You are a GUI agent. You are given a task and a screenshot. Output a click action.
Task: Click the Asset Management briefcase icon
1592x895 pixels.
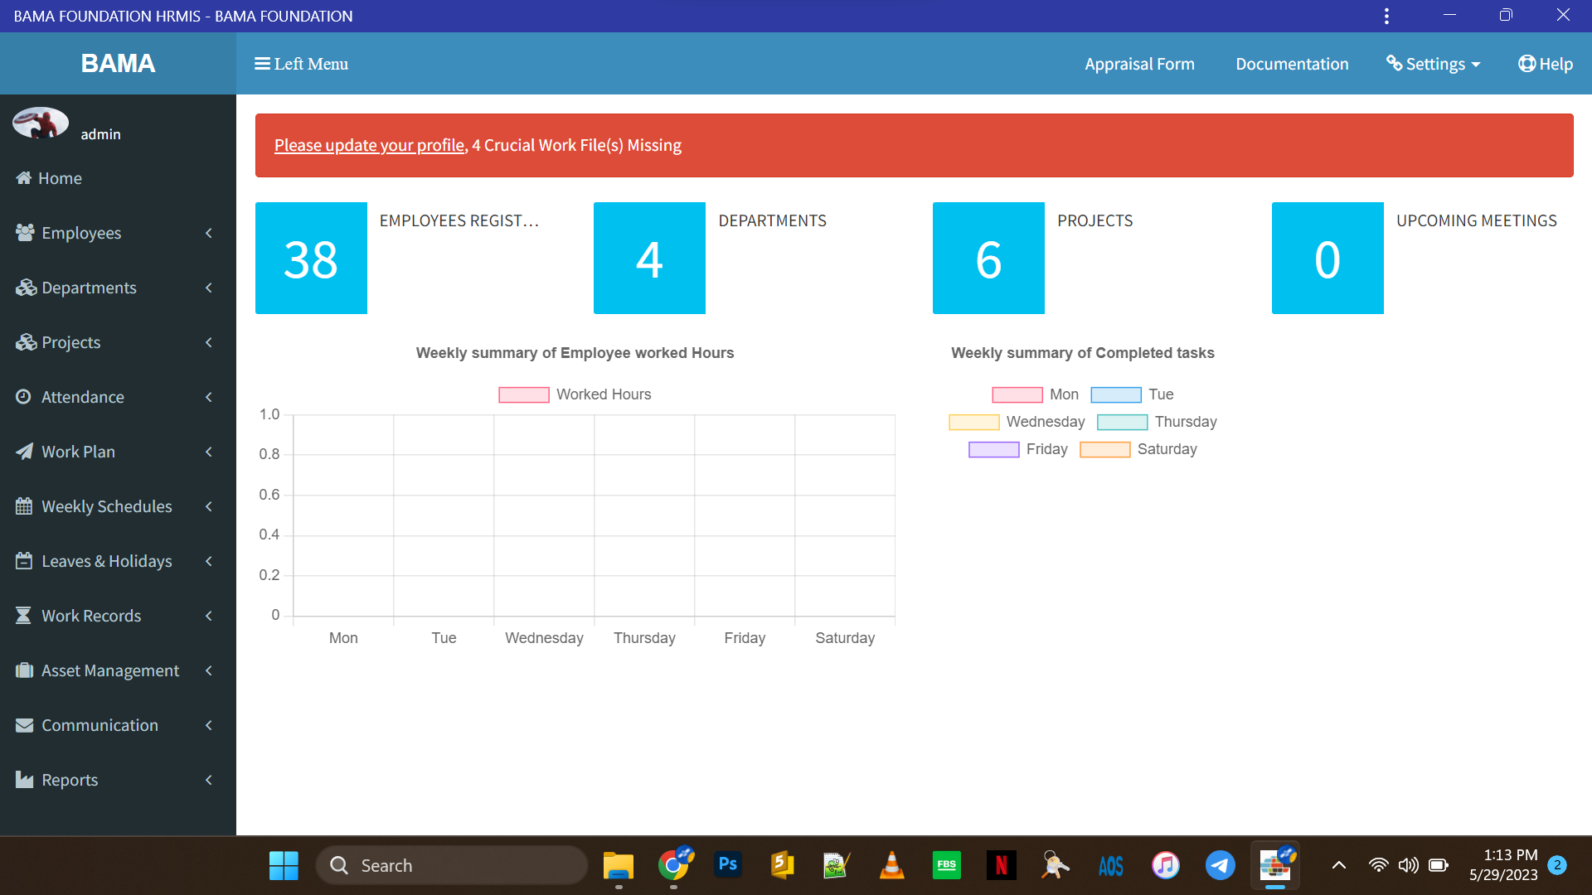coord(24,670)
